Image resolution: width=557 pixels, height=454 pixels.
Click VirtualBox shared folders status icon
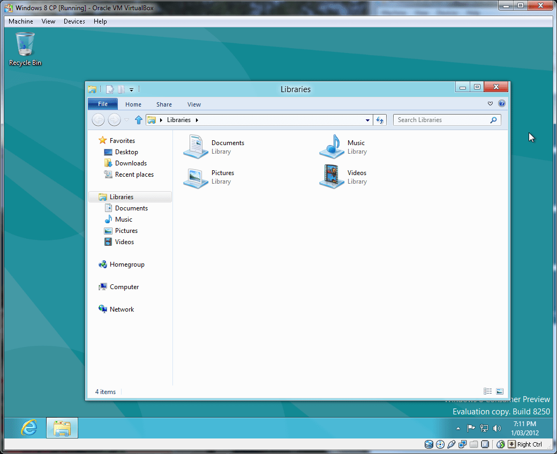tap(473, 444)
